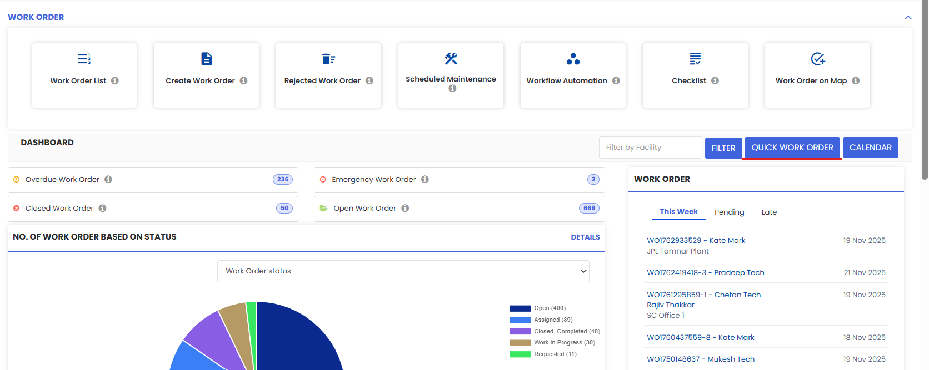Image resolution: width=929 pixels, height=370 pixels.
Task: Open the Scheduled Maintenance tools icon
Action: pyautogui.click(x=451, y=58)
